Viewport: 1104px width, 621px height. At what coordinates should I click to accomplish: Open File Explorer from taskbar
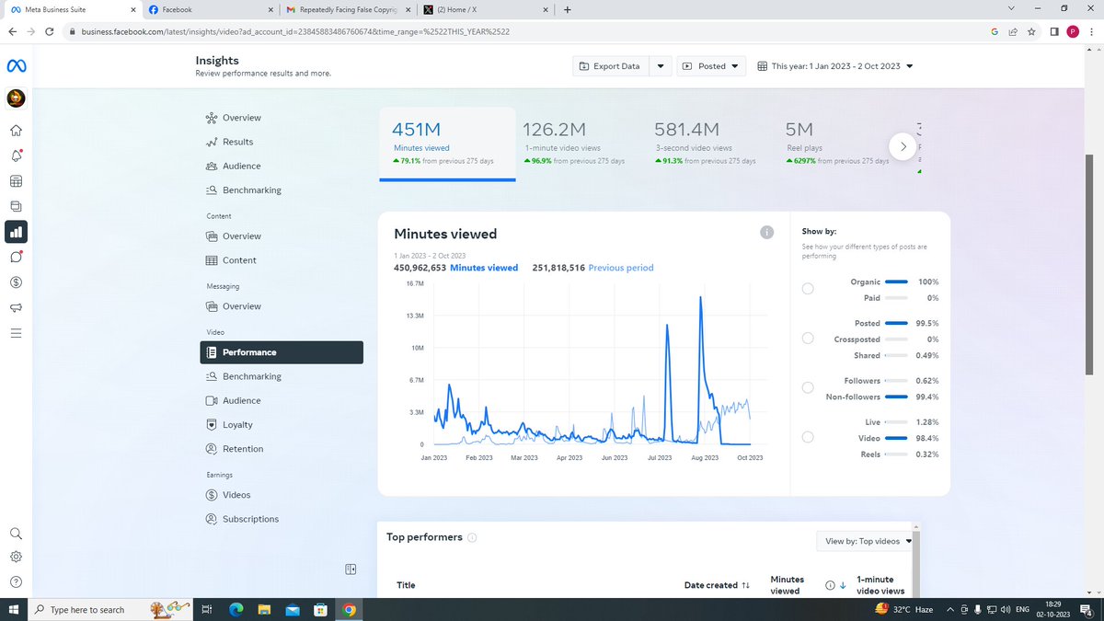(263, 609)
